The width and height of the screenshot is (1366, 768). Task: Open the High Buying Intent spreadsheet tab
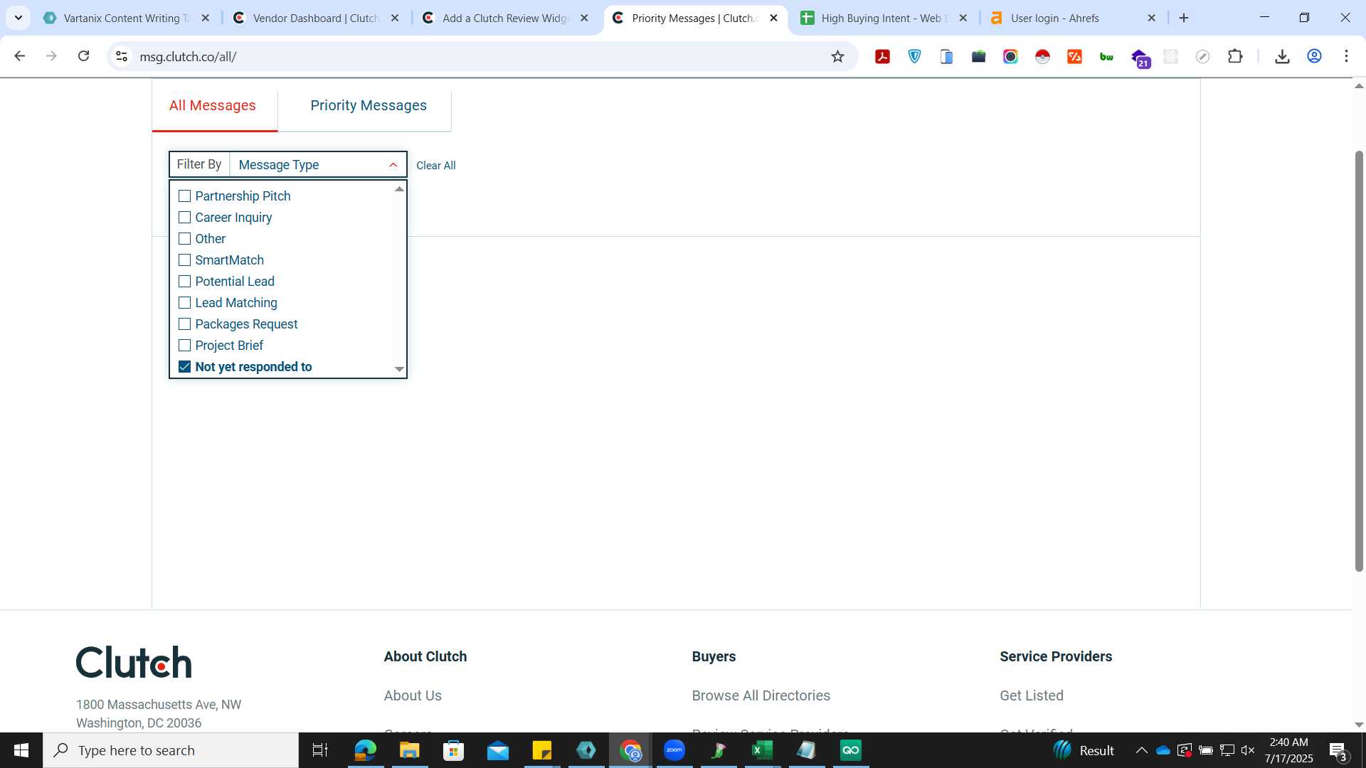pos(882,18)
